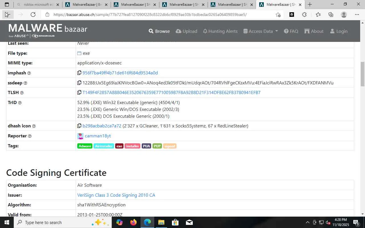Open the Reporter help question mark
This screenshot has height=228, width=365.
[x=30, y=136]
